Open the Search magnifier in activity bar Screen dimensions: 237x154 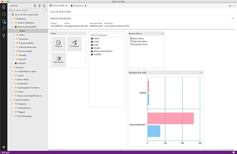4,28
